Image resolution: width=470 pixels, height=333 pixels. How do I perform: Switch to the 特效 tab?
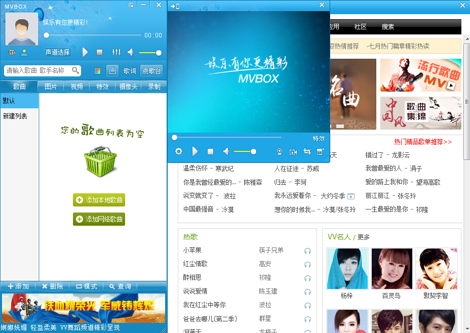tap(102, 87)
